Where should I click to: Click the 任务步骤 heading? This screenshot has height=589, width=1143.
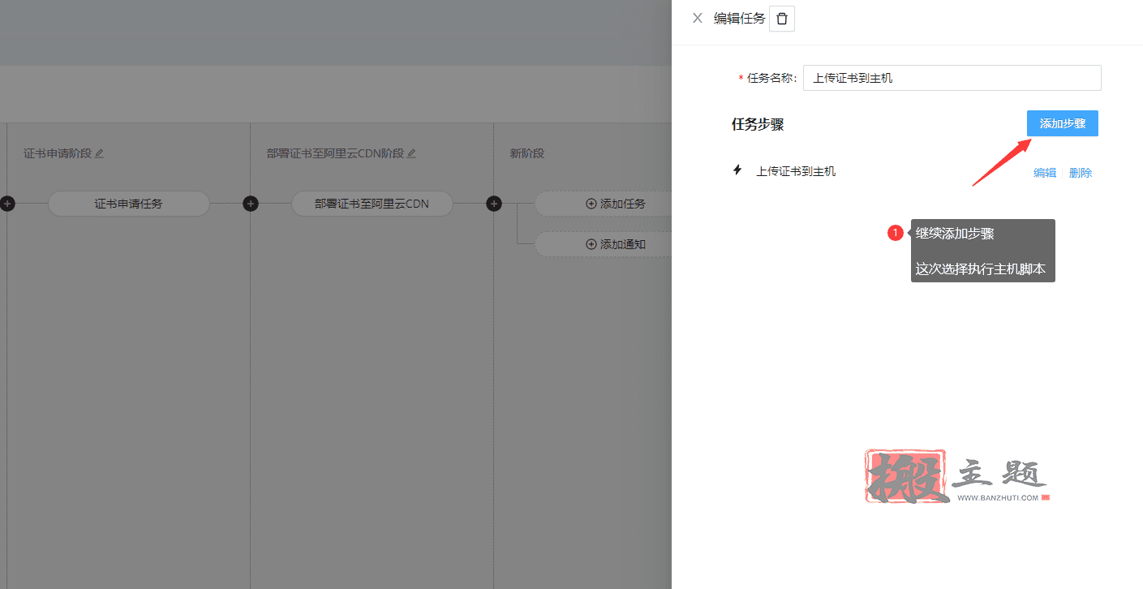coord(758,124)
